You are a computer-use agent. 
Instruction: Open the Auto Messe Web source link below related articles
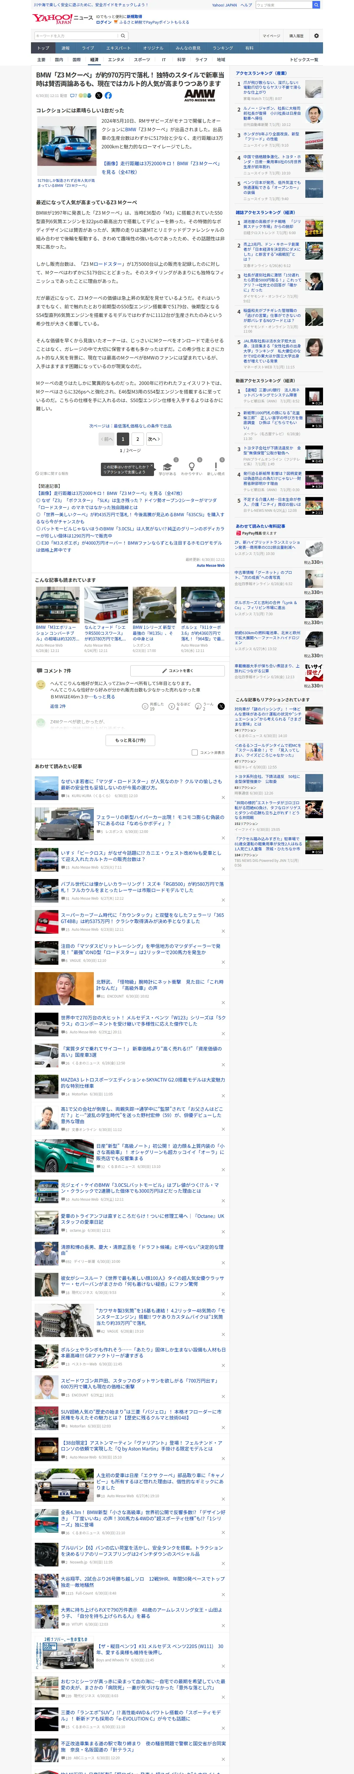tap(210, 565)
